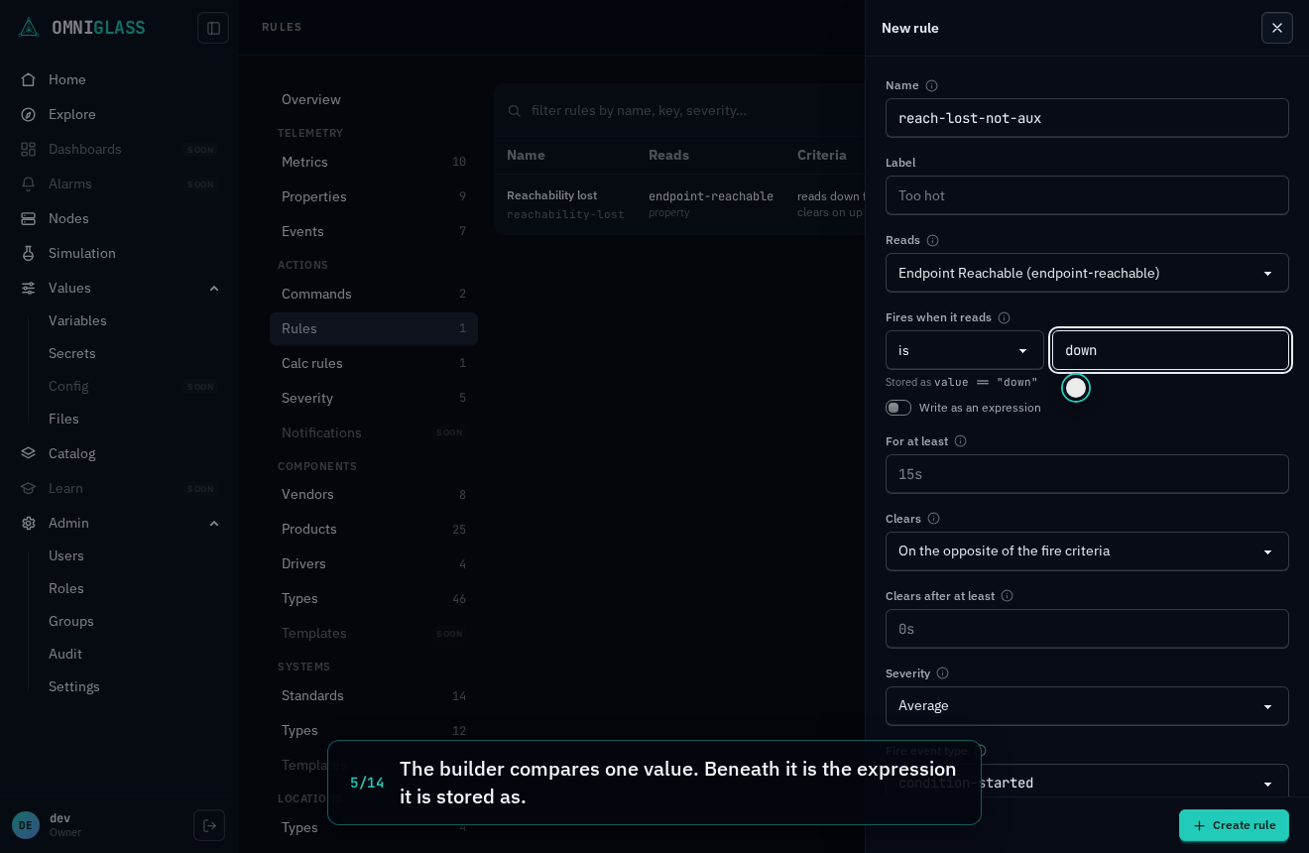The height and width of the screenshot is (853, 1309).
Task: Open Metrics in the telemetry menu
Action: click(x=374, y=162)
